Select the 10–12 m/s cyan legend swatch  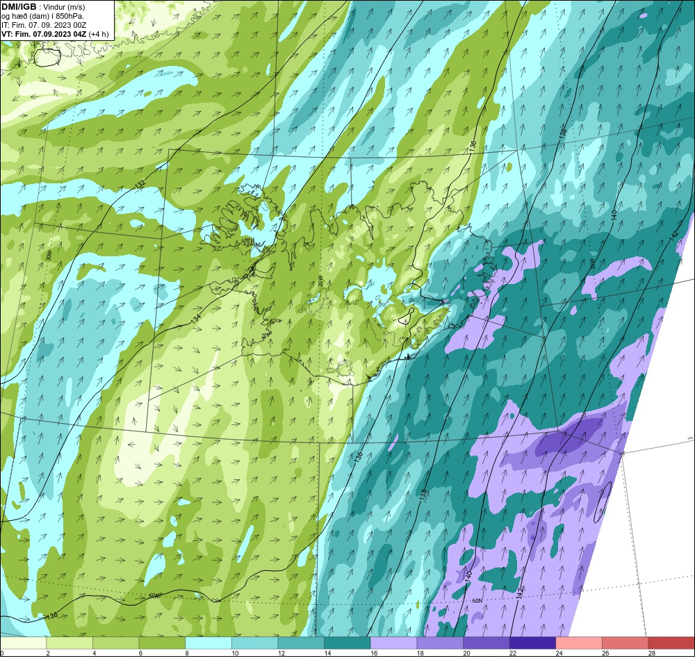255,642
